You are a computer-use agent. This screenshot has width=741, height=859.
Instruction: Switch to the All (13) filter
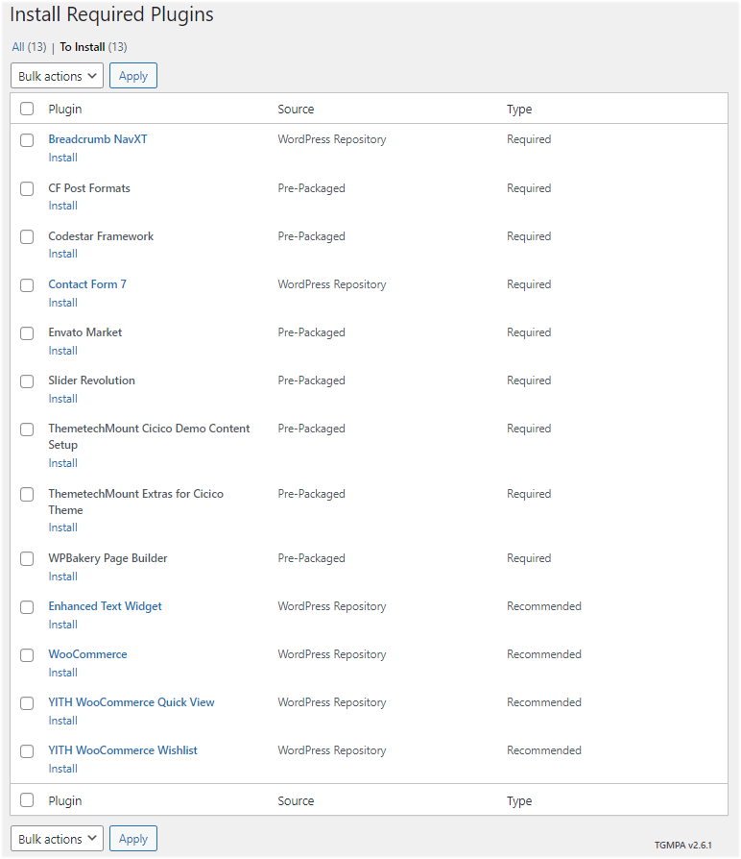pyautogui.click(x=29, y=47)
